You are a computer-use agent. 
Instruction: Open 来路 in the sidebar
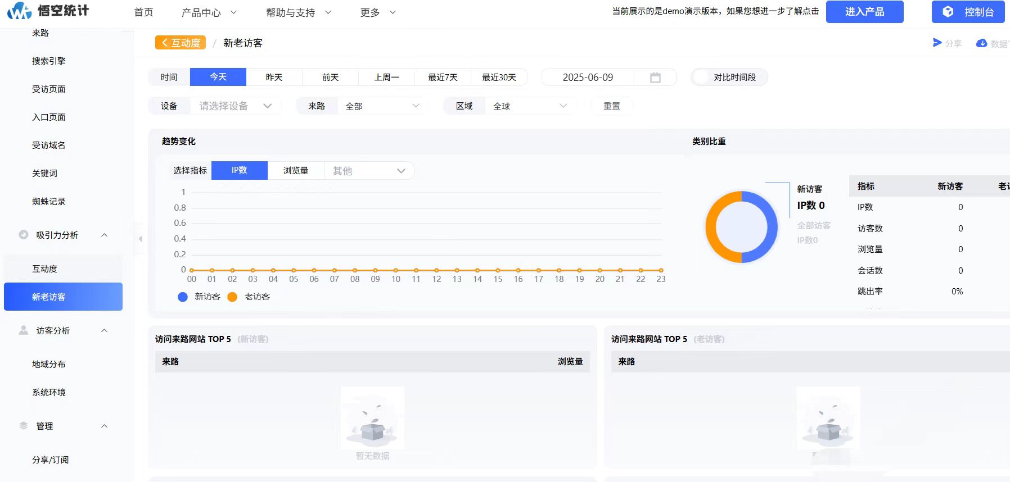40,33
